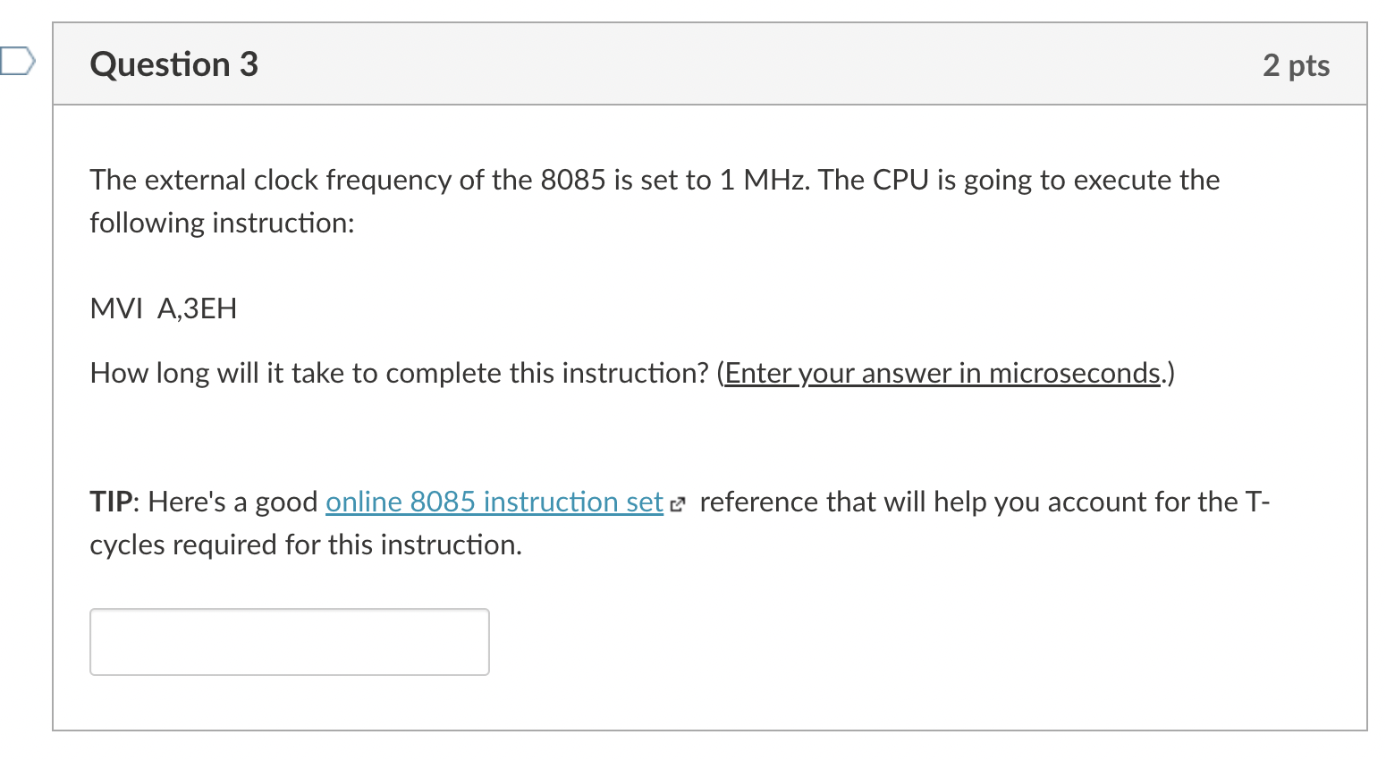Click the following instruction: line
Screen dimensions: 1386x760
223,223
